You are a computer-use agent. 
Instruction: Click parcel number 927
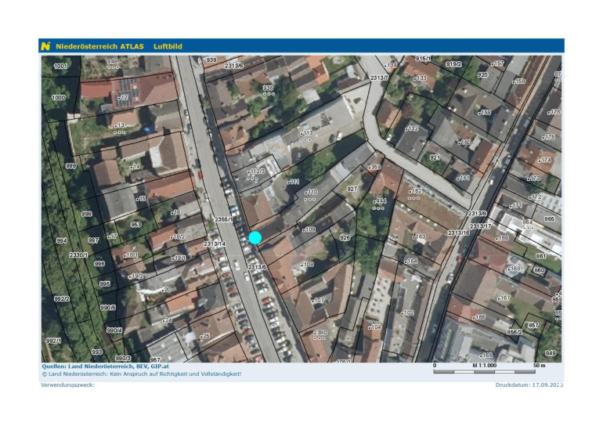[352, 189]
